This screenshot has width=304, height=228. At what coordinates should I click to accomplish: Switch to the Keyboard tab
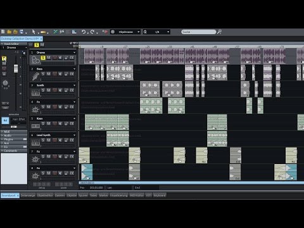[x=160, y=196]
